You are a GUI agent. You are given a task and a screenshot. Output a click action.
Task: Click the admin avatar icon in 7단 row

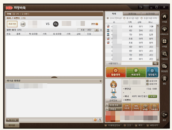tap(108, 34)
